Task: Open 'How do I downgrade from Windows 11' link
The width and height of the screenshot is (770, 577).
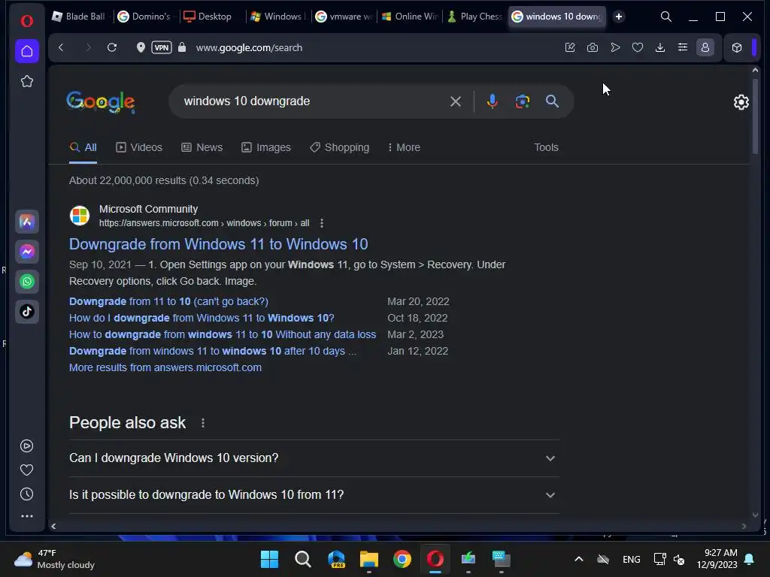Action: 202,318
